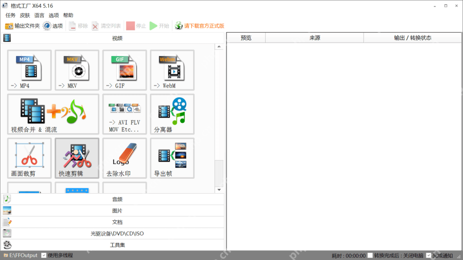Image resolution: width=463 pixels, height=260 pixels.
Task: Choose the MKV converter icon
Action: click(77, 70)
